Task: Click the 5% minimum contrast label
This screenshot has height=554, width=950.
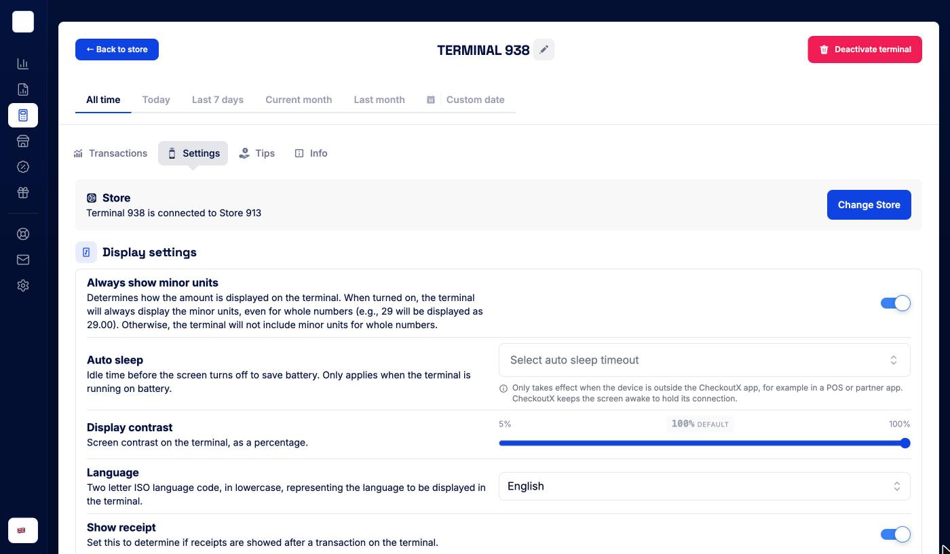Action: pyautogui.click(x=505, y=424)
